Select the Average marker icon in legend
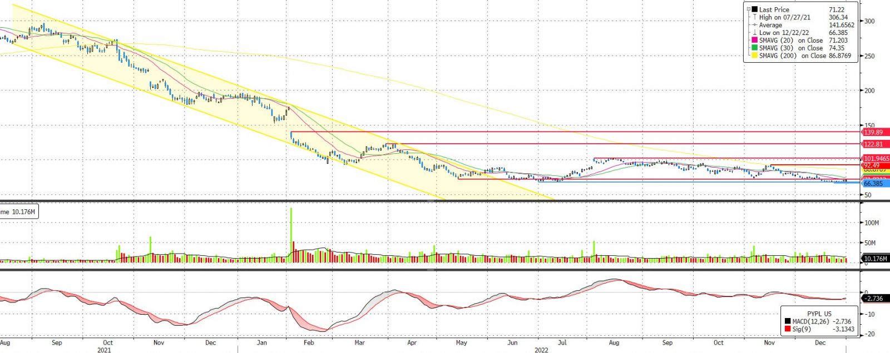 click(755, 25)
